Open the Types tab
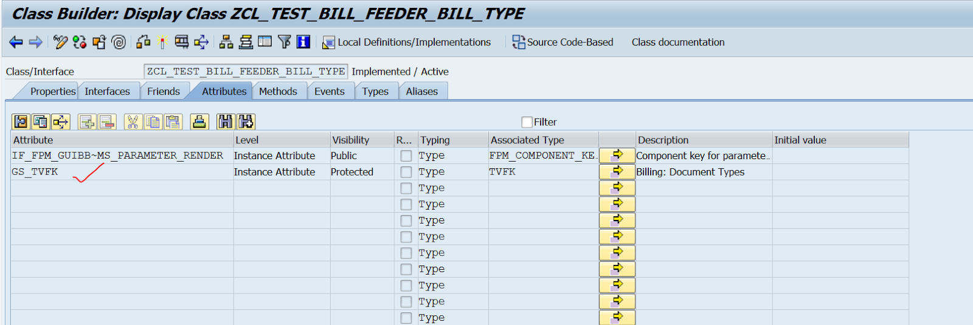 pos(375,91)
